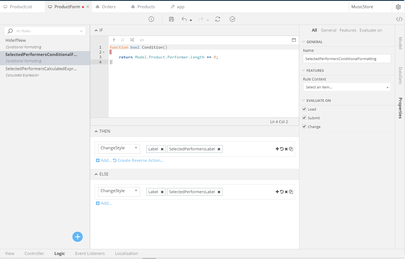The height and width of the screenshot is (259, 405).
Task: Open the THEN ChangeStyle action dropdown
Action: pyautogui.click(x=119, y=148)
